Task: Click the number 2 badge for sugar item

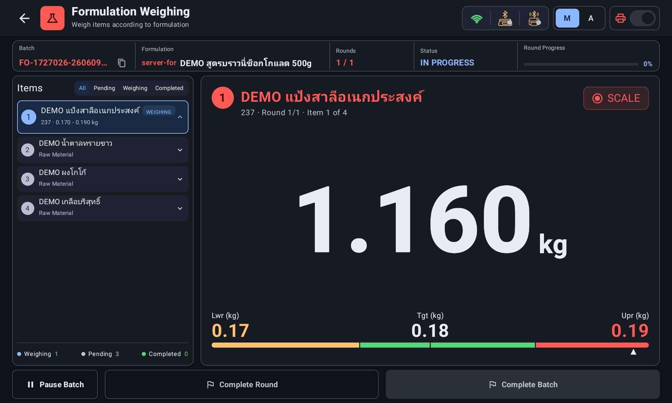Action: pos(28,150)
